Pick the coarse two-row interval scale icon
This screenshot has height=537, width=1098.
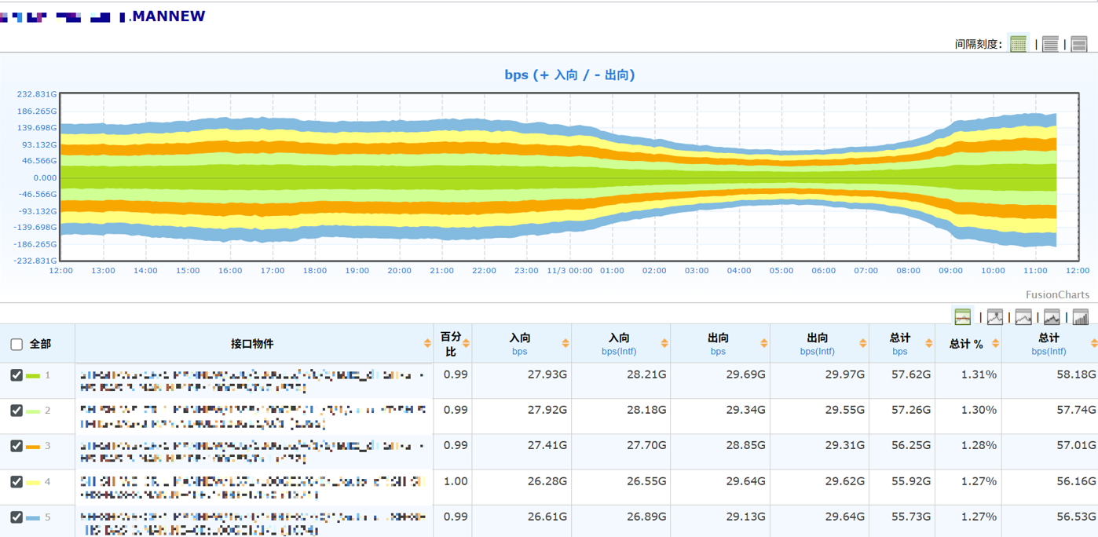tap(1079, 44)
